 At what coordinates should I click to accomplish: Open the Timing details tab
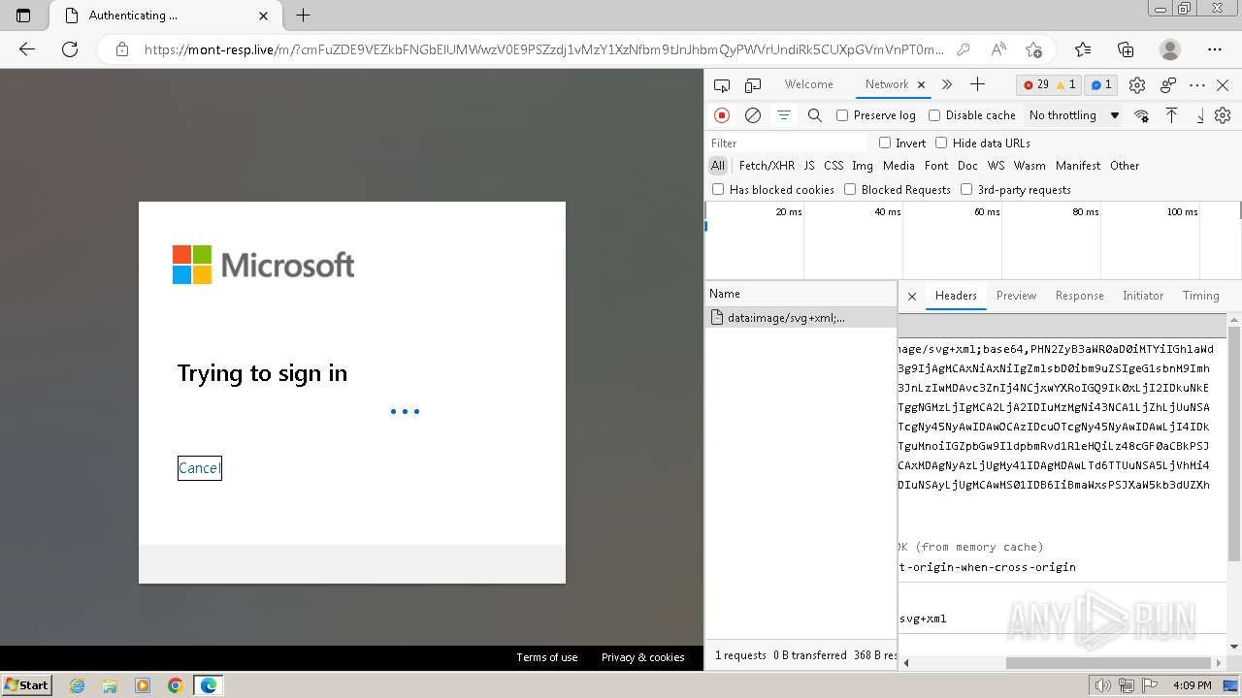tap(1200, 296)
